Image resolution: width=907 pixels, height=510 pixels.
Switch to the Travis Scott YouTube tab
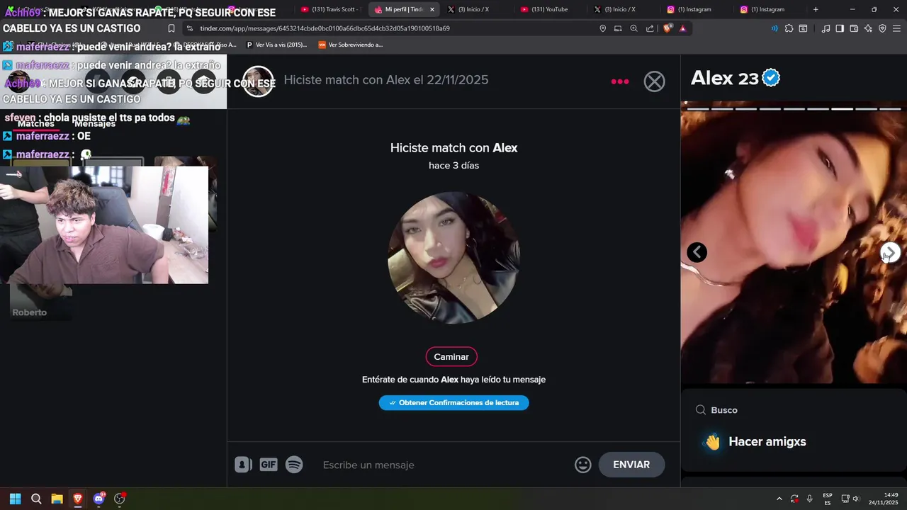pos(329,9)
